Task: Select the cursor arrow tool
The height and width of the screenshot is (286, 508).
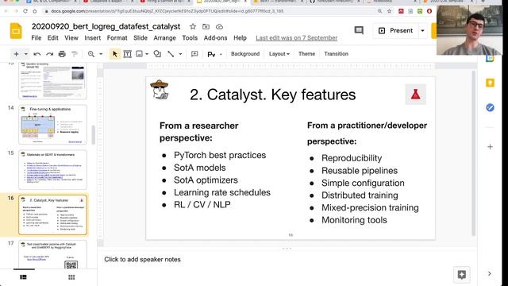Action: point(114,54)
